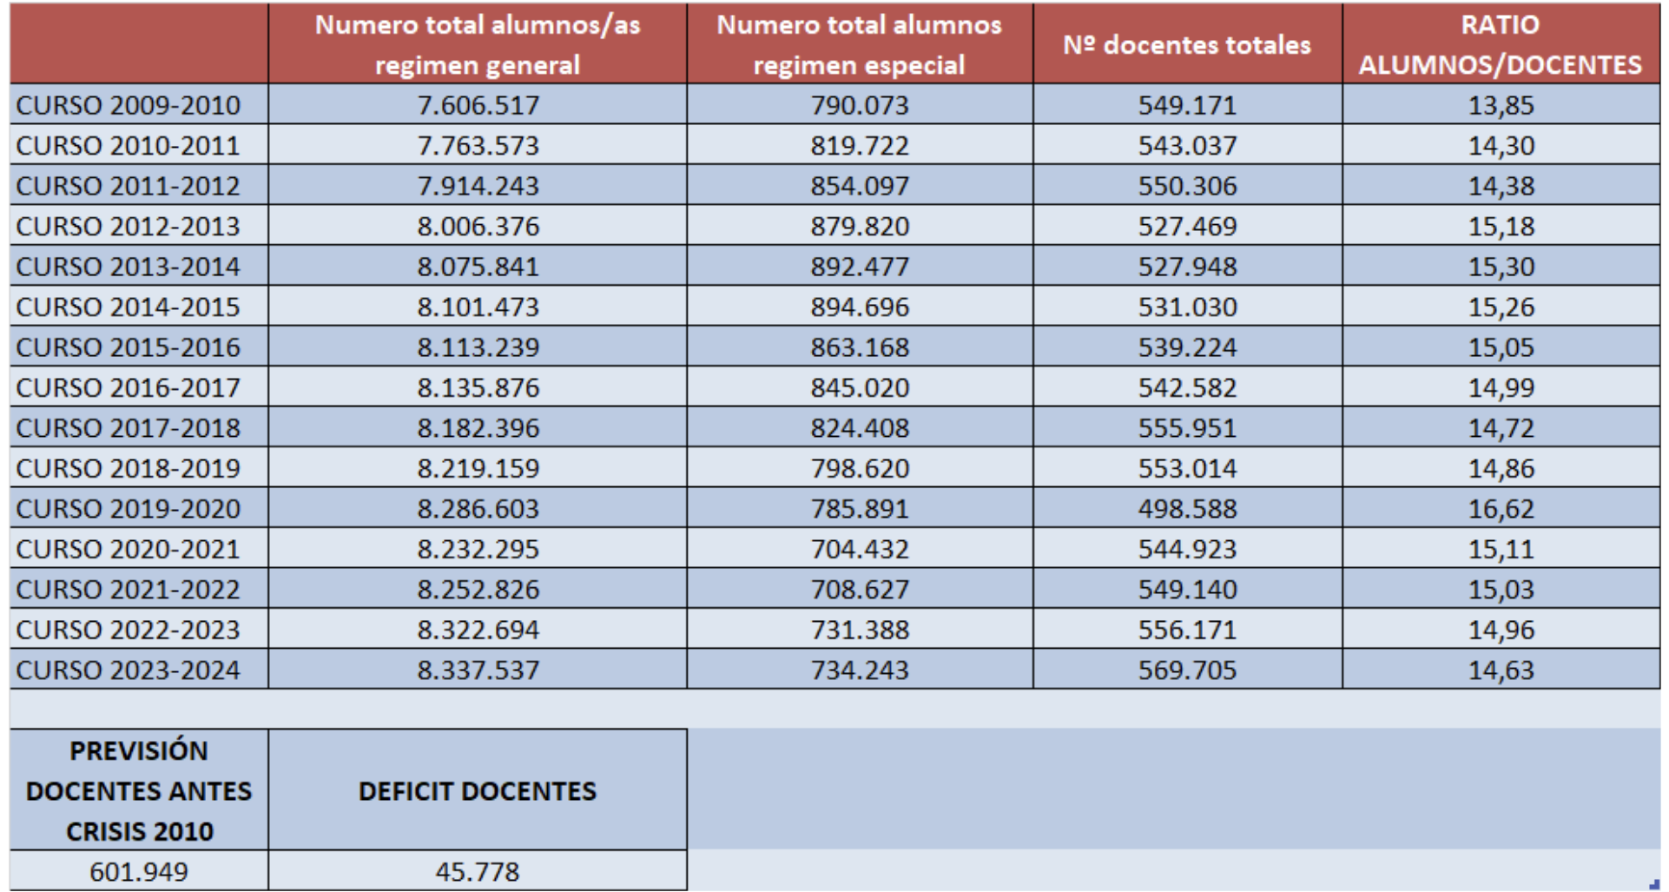Click the ratio cell showing 16,62
This screenshot has height=892, width=1669.
[x=1500, y=509]
